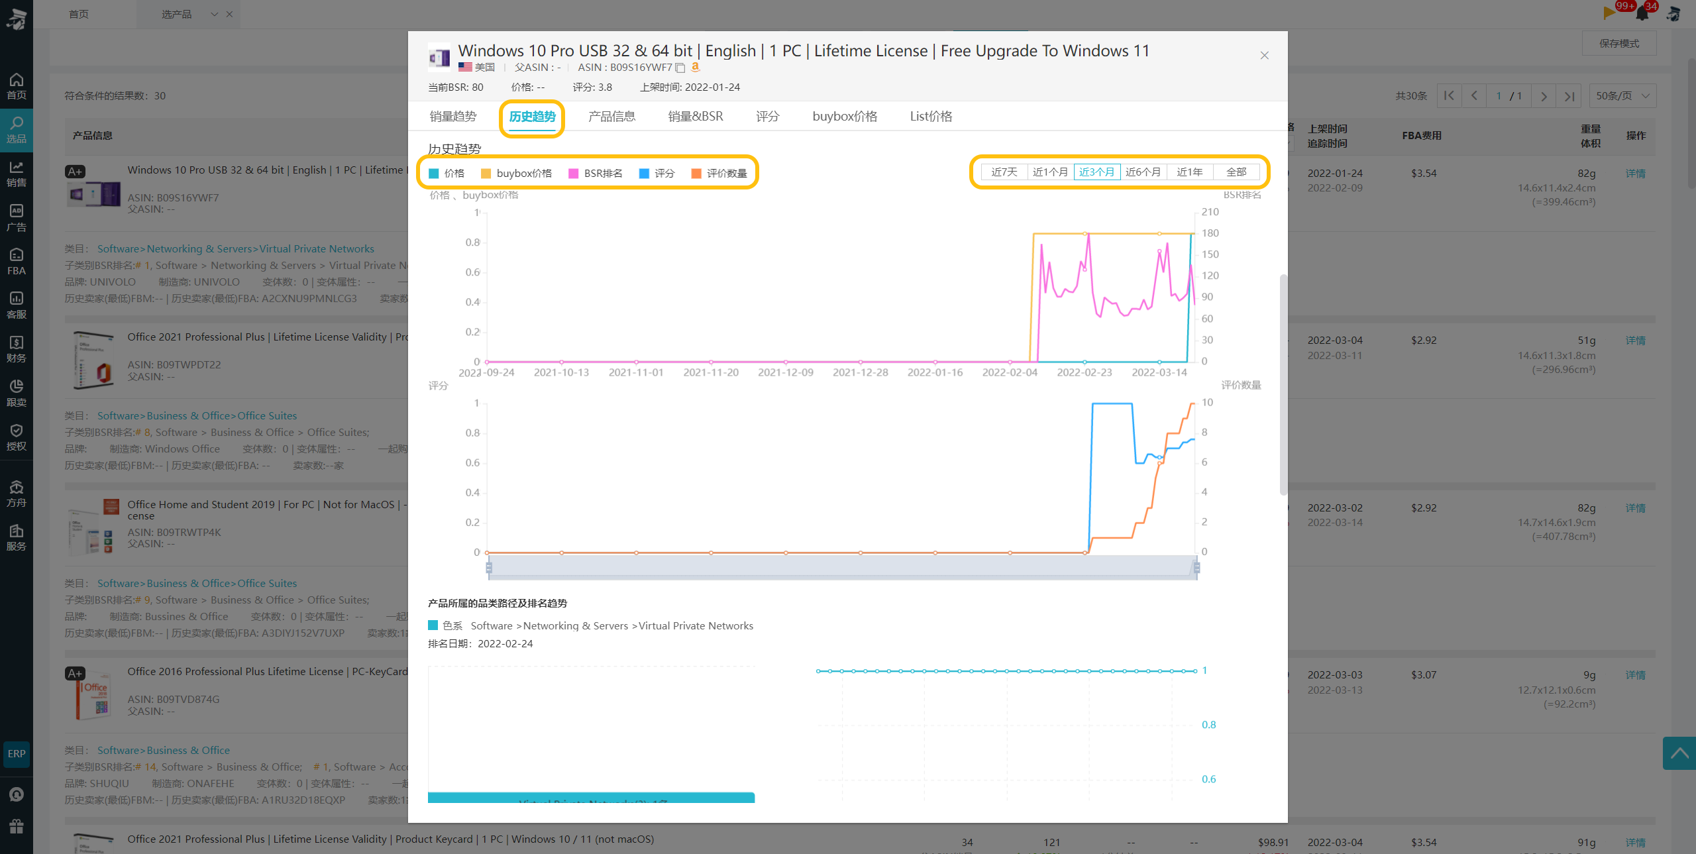Open 详情 for the 2022-01-24 listing
The image size is (1696, 854).
click(1635, 174)
